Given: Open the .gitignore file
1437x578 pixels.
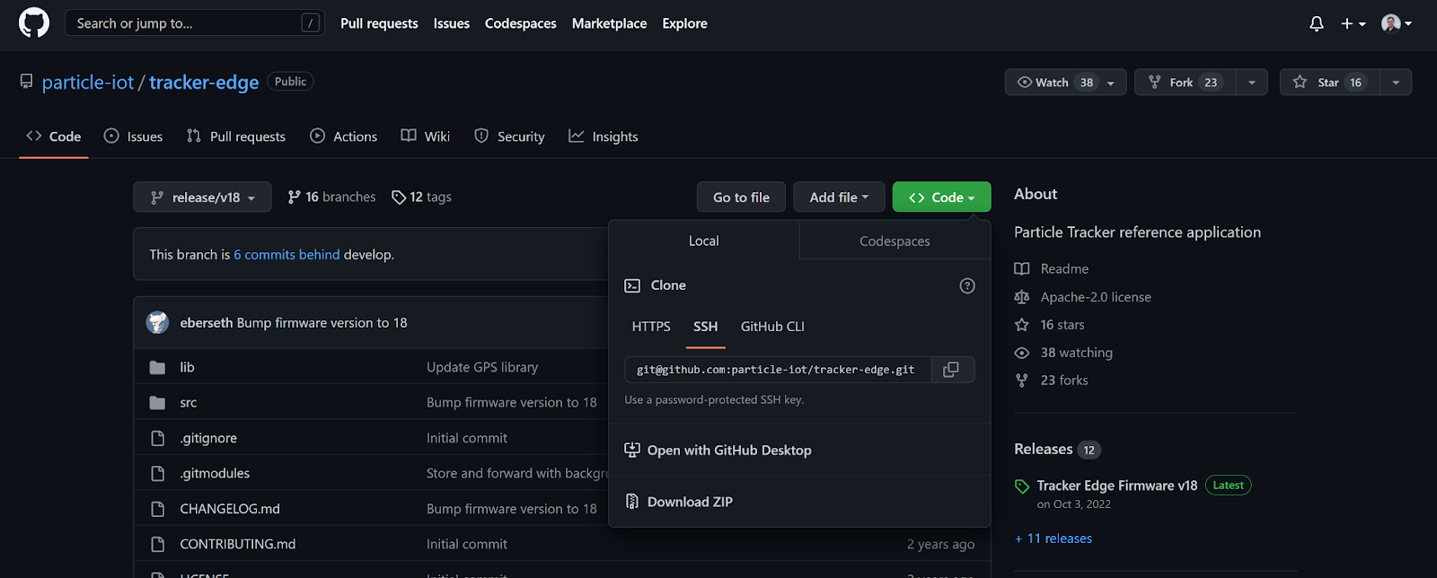Looking at the screenshot, I should pos(208,438).
